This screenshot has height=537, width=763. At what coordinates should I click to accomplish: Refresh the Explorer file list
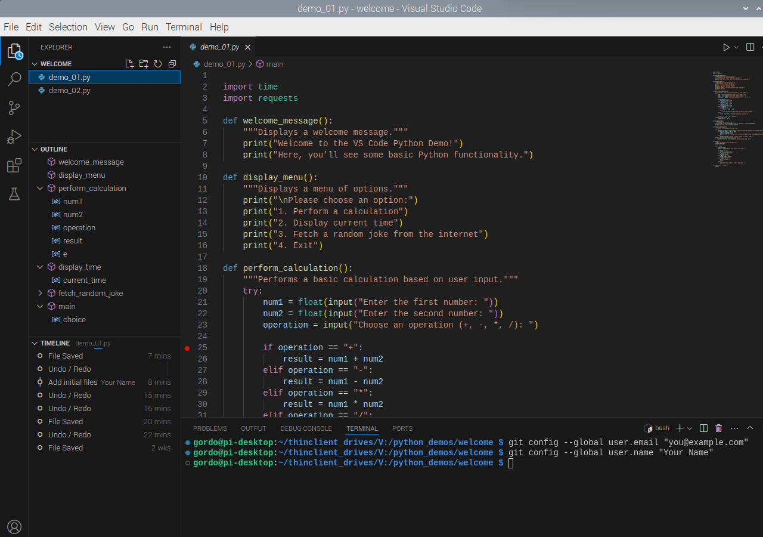(x=158, y=63)
